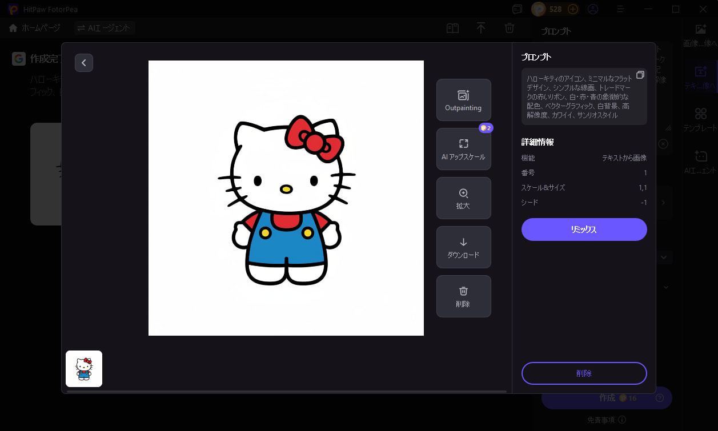Screen dimensions: 718x431
Task: Select テキ...像へ in right sidebar
Action: pos(700,78)
